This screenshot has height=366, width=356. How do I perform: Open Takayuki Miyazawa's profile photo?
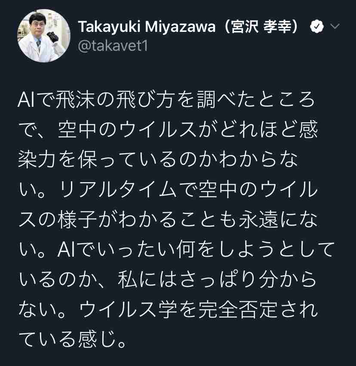[43, 35]
